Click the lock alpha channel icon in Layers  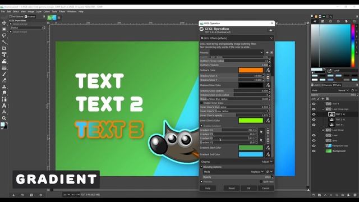pos(328,99)
